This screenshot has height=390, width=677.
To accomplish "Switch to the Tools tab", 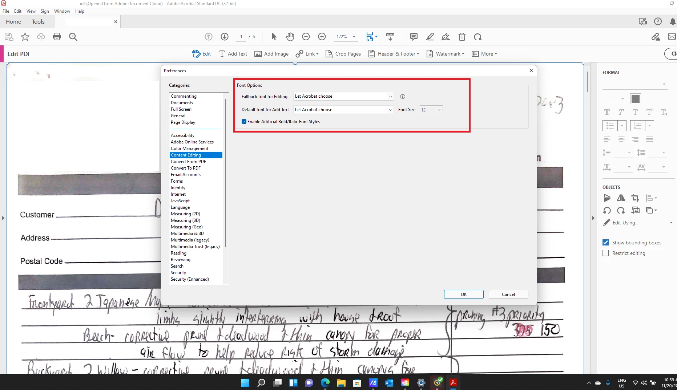I will 38,22.
